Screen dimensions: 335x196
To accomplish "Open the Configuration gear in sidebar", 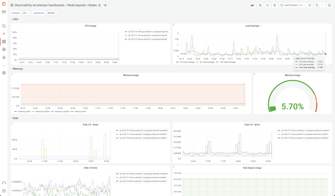I will click(4, 73).
